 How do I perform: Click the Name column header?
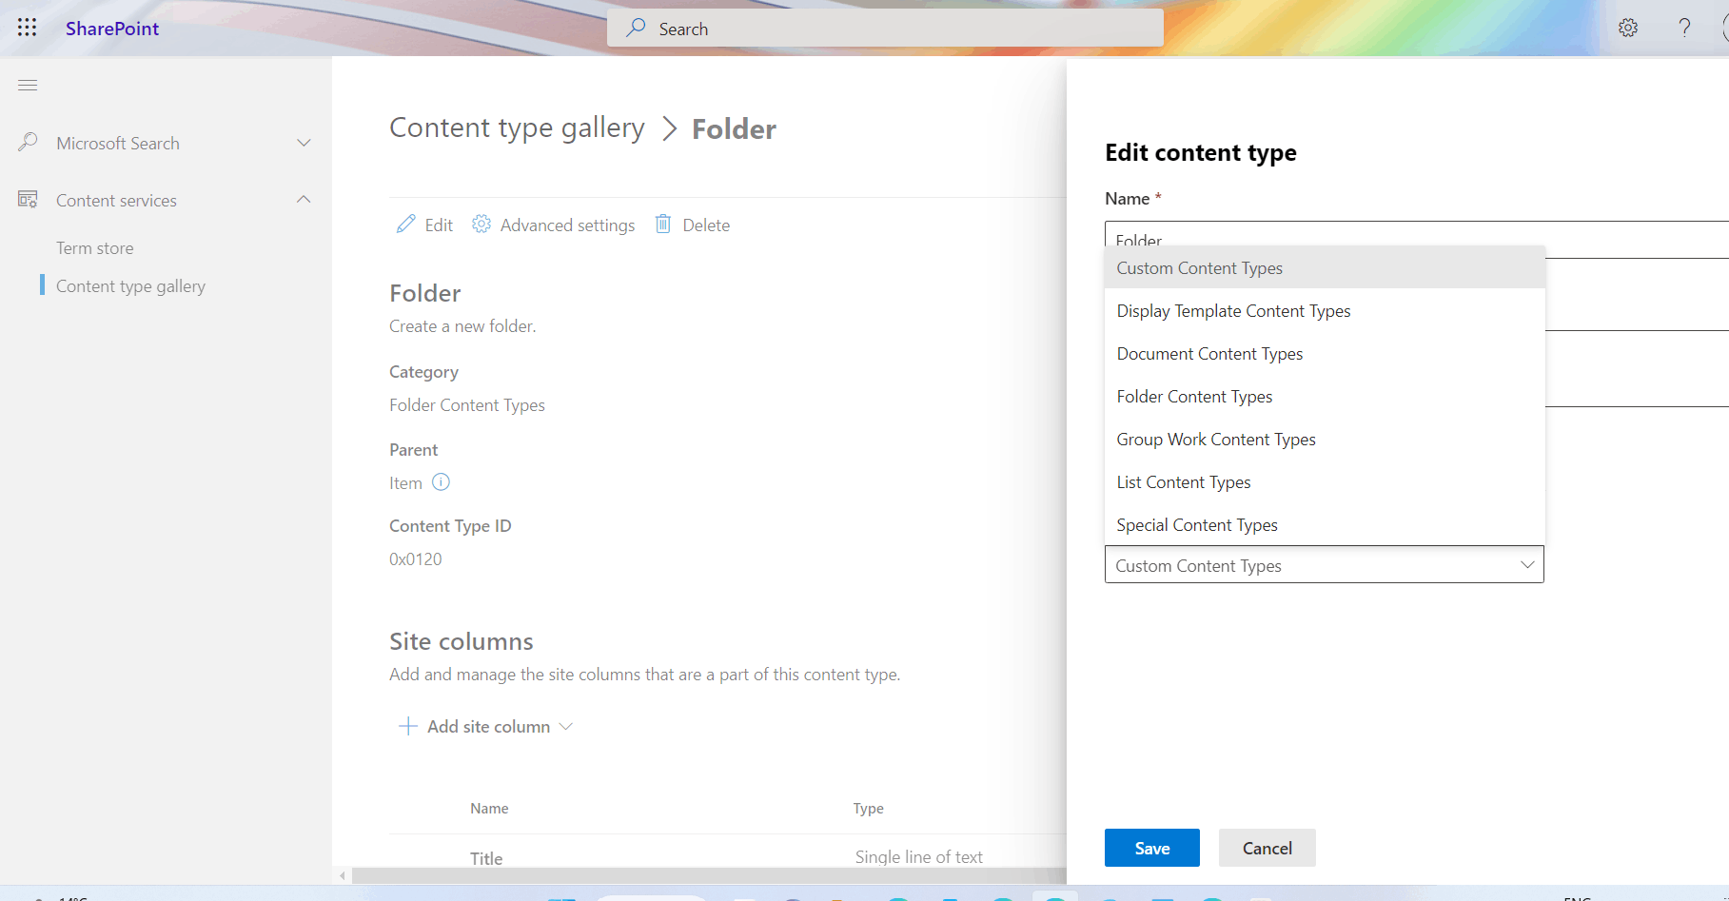pos(489,808)
